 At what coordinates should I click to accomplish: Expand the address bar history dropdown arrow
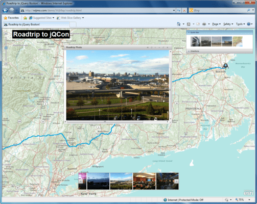[174, 10]
